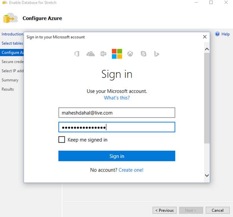The height and width of the screenshot is (217, 233).
Task: Focus the email address input field
Action: 117,113
